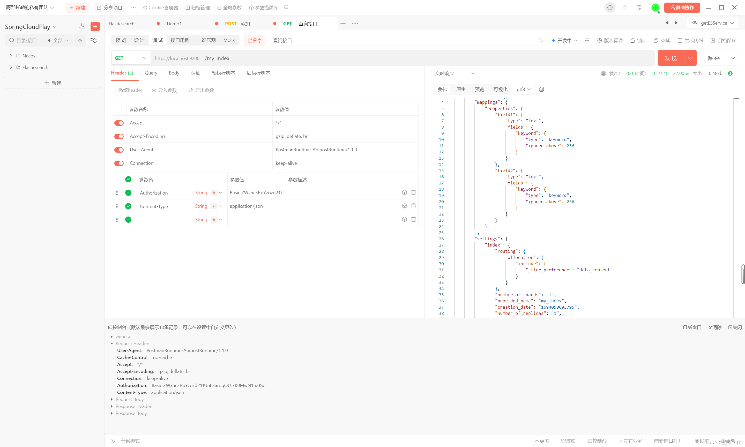Uncheck the Content-Type parameter row
Viewport: 745px width, 447px height.
click(128, 206)
